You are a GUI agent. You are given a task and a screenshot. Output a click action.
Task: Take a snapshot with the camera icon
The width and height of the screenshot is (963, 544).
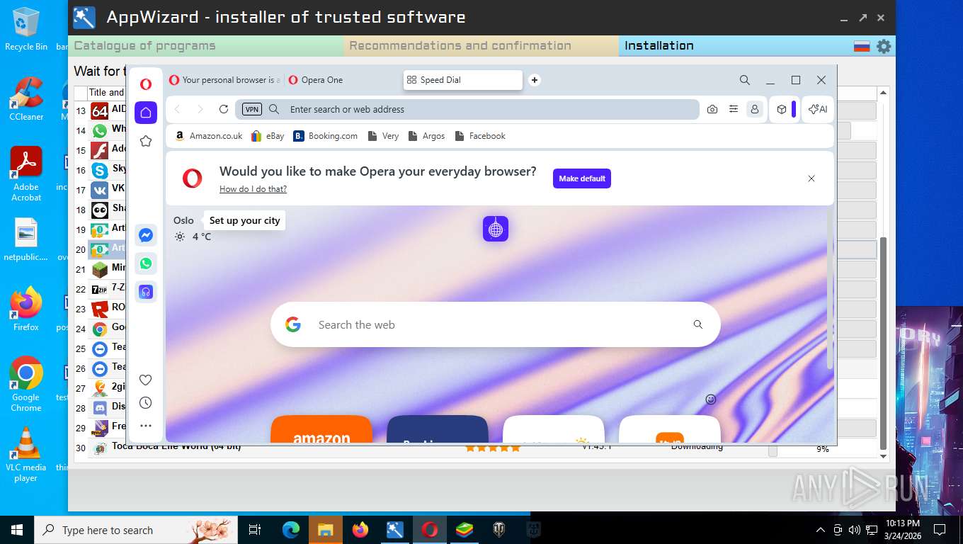(x=712, y=109)
